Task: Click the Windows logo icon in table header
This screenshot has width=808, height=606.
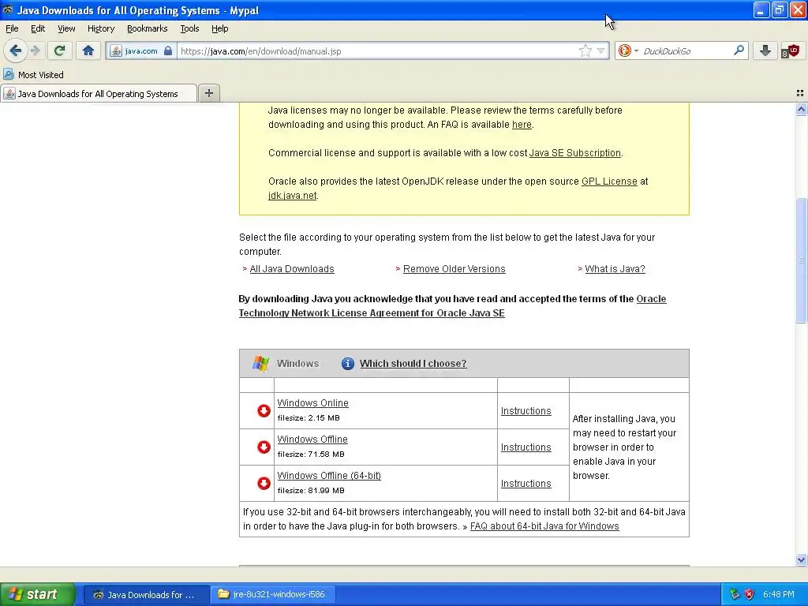Action: click(x=260, y=363)
